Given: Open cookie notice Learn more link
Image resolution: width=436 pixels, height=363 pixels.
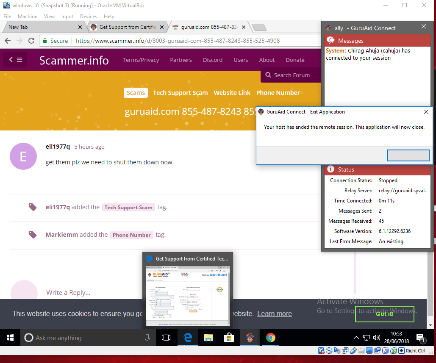Looking at the screenshot, I should [275, 313].
